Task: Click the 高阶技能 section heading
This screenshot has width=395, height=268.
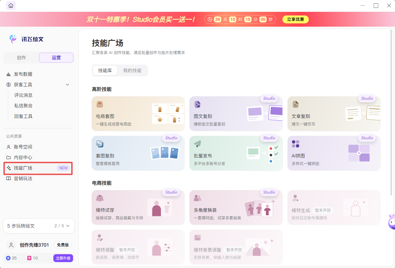Action: [x=102, y=89]
